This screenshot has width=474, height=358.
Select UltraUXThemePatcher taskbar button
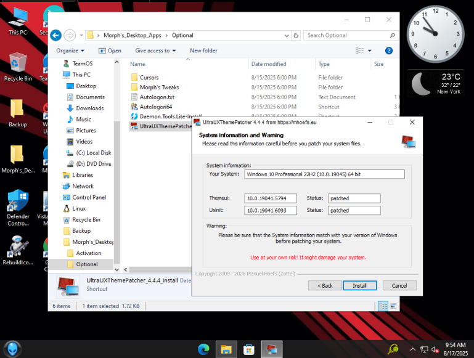[x=272, y=349]
